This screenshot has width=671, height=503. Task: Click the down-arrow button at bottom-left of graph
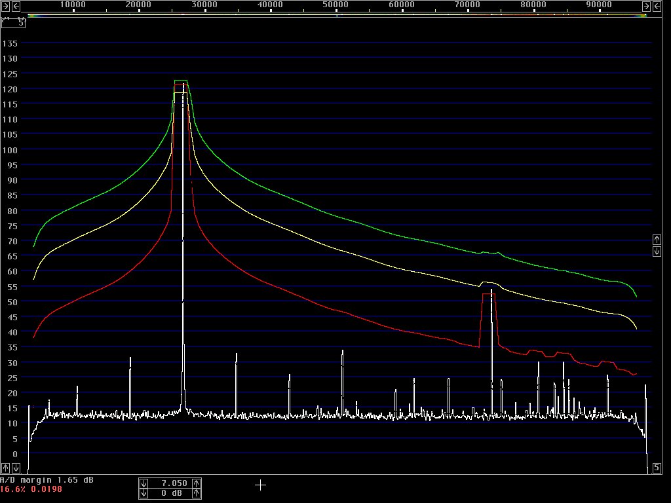click(x=16, y=468)
